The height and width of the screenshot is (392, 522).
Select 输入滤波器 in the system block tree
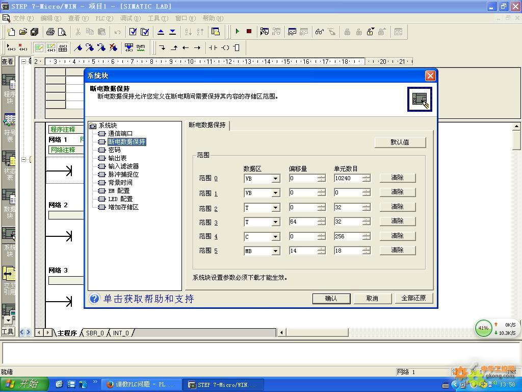tap(123, 166)
